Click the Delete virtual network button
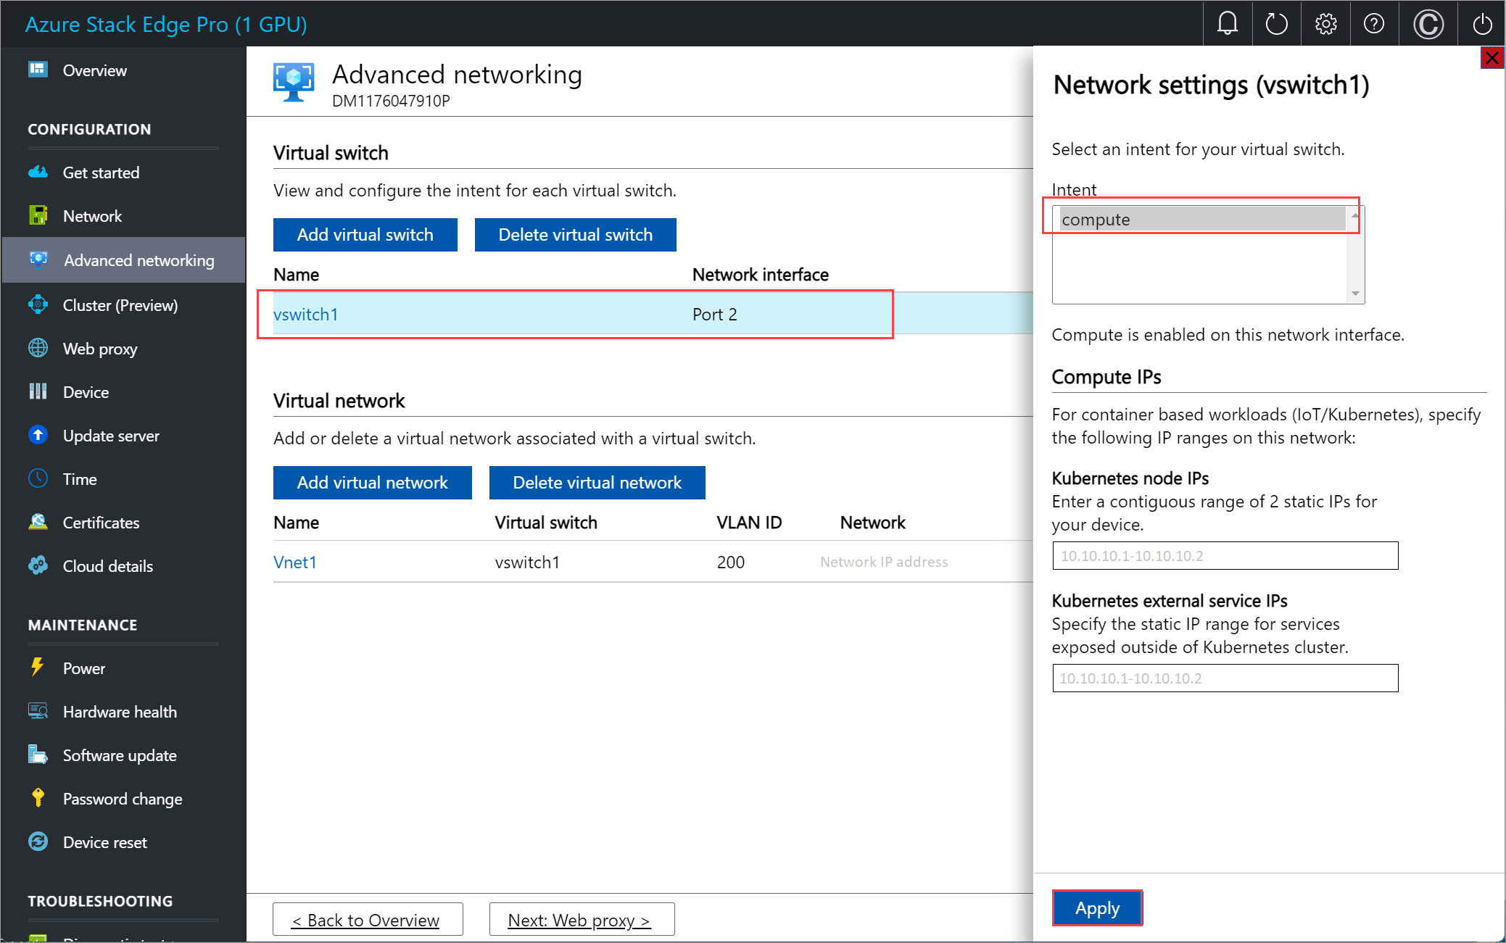1506x943 pixels. 597,482
